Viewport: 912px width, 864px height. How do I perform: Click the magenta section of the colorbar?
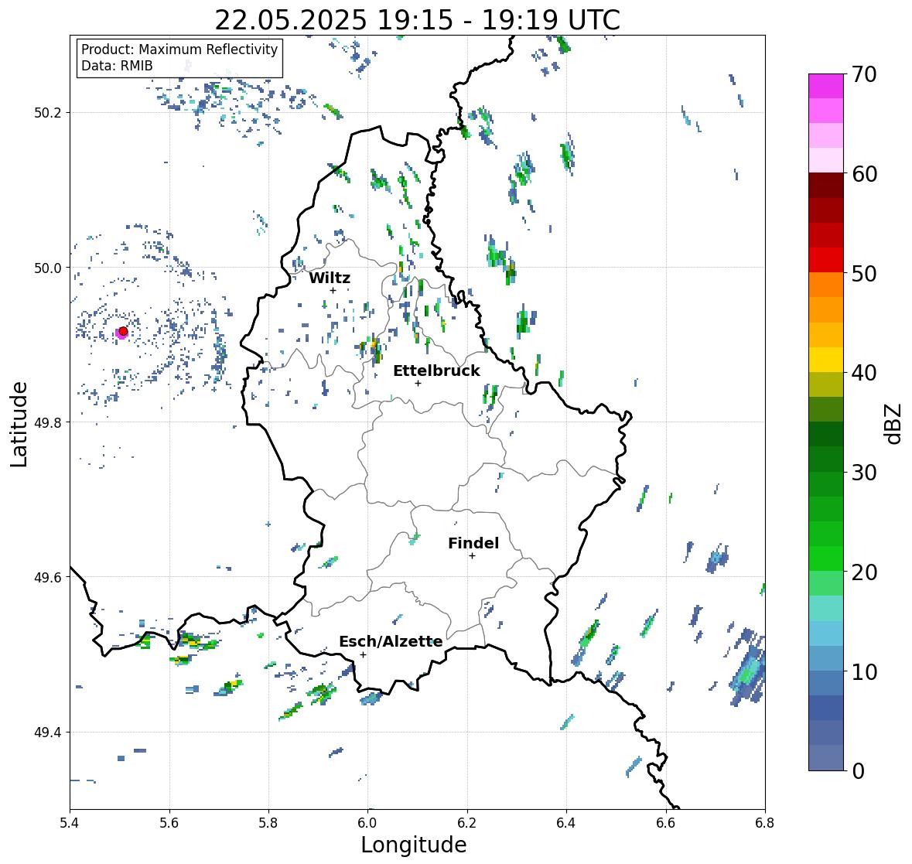826,86
